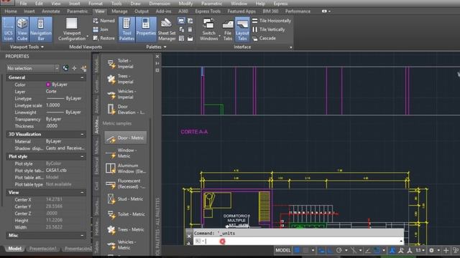Viewport: 460px width, 258px height.
Task: Close the Tool Palettes window
Action: click(x=157, y=57)
